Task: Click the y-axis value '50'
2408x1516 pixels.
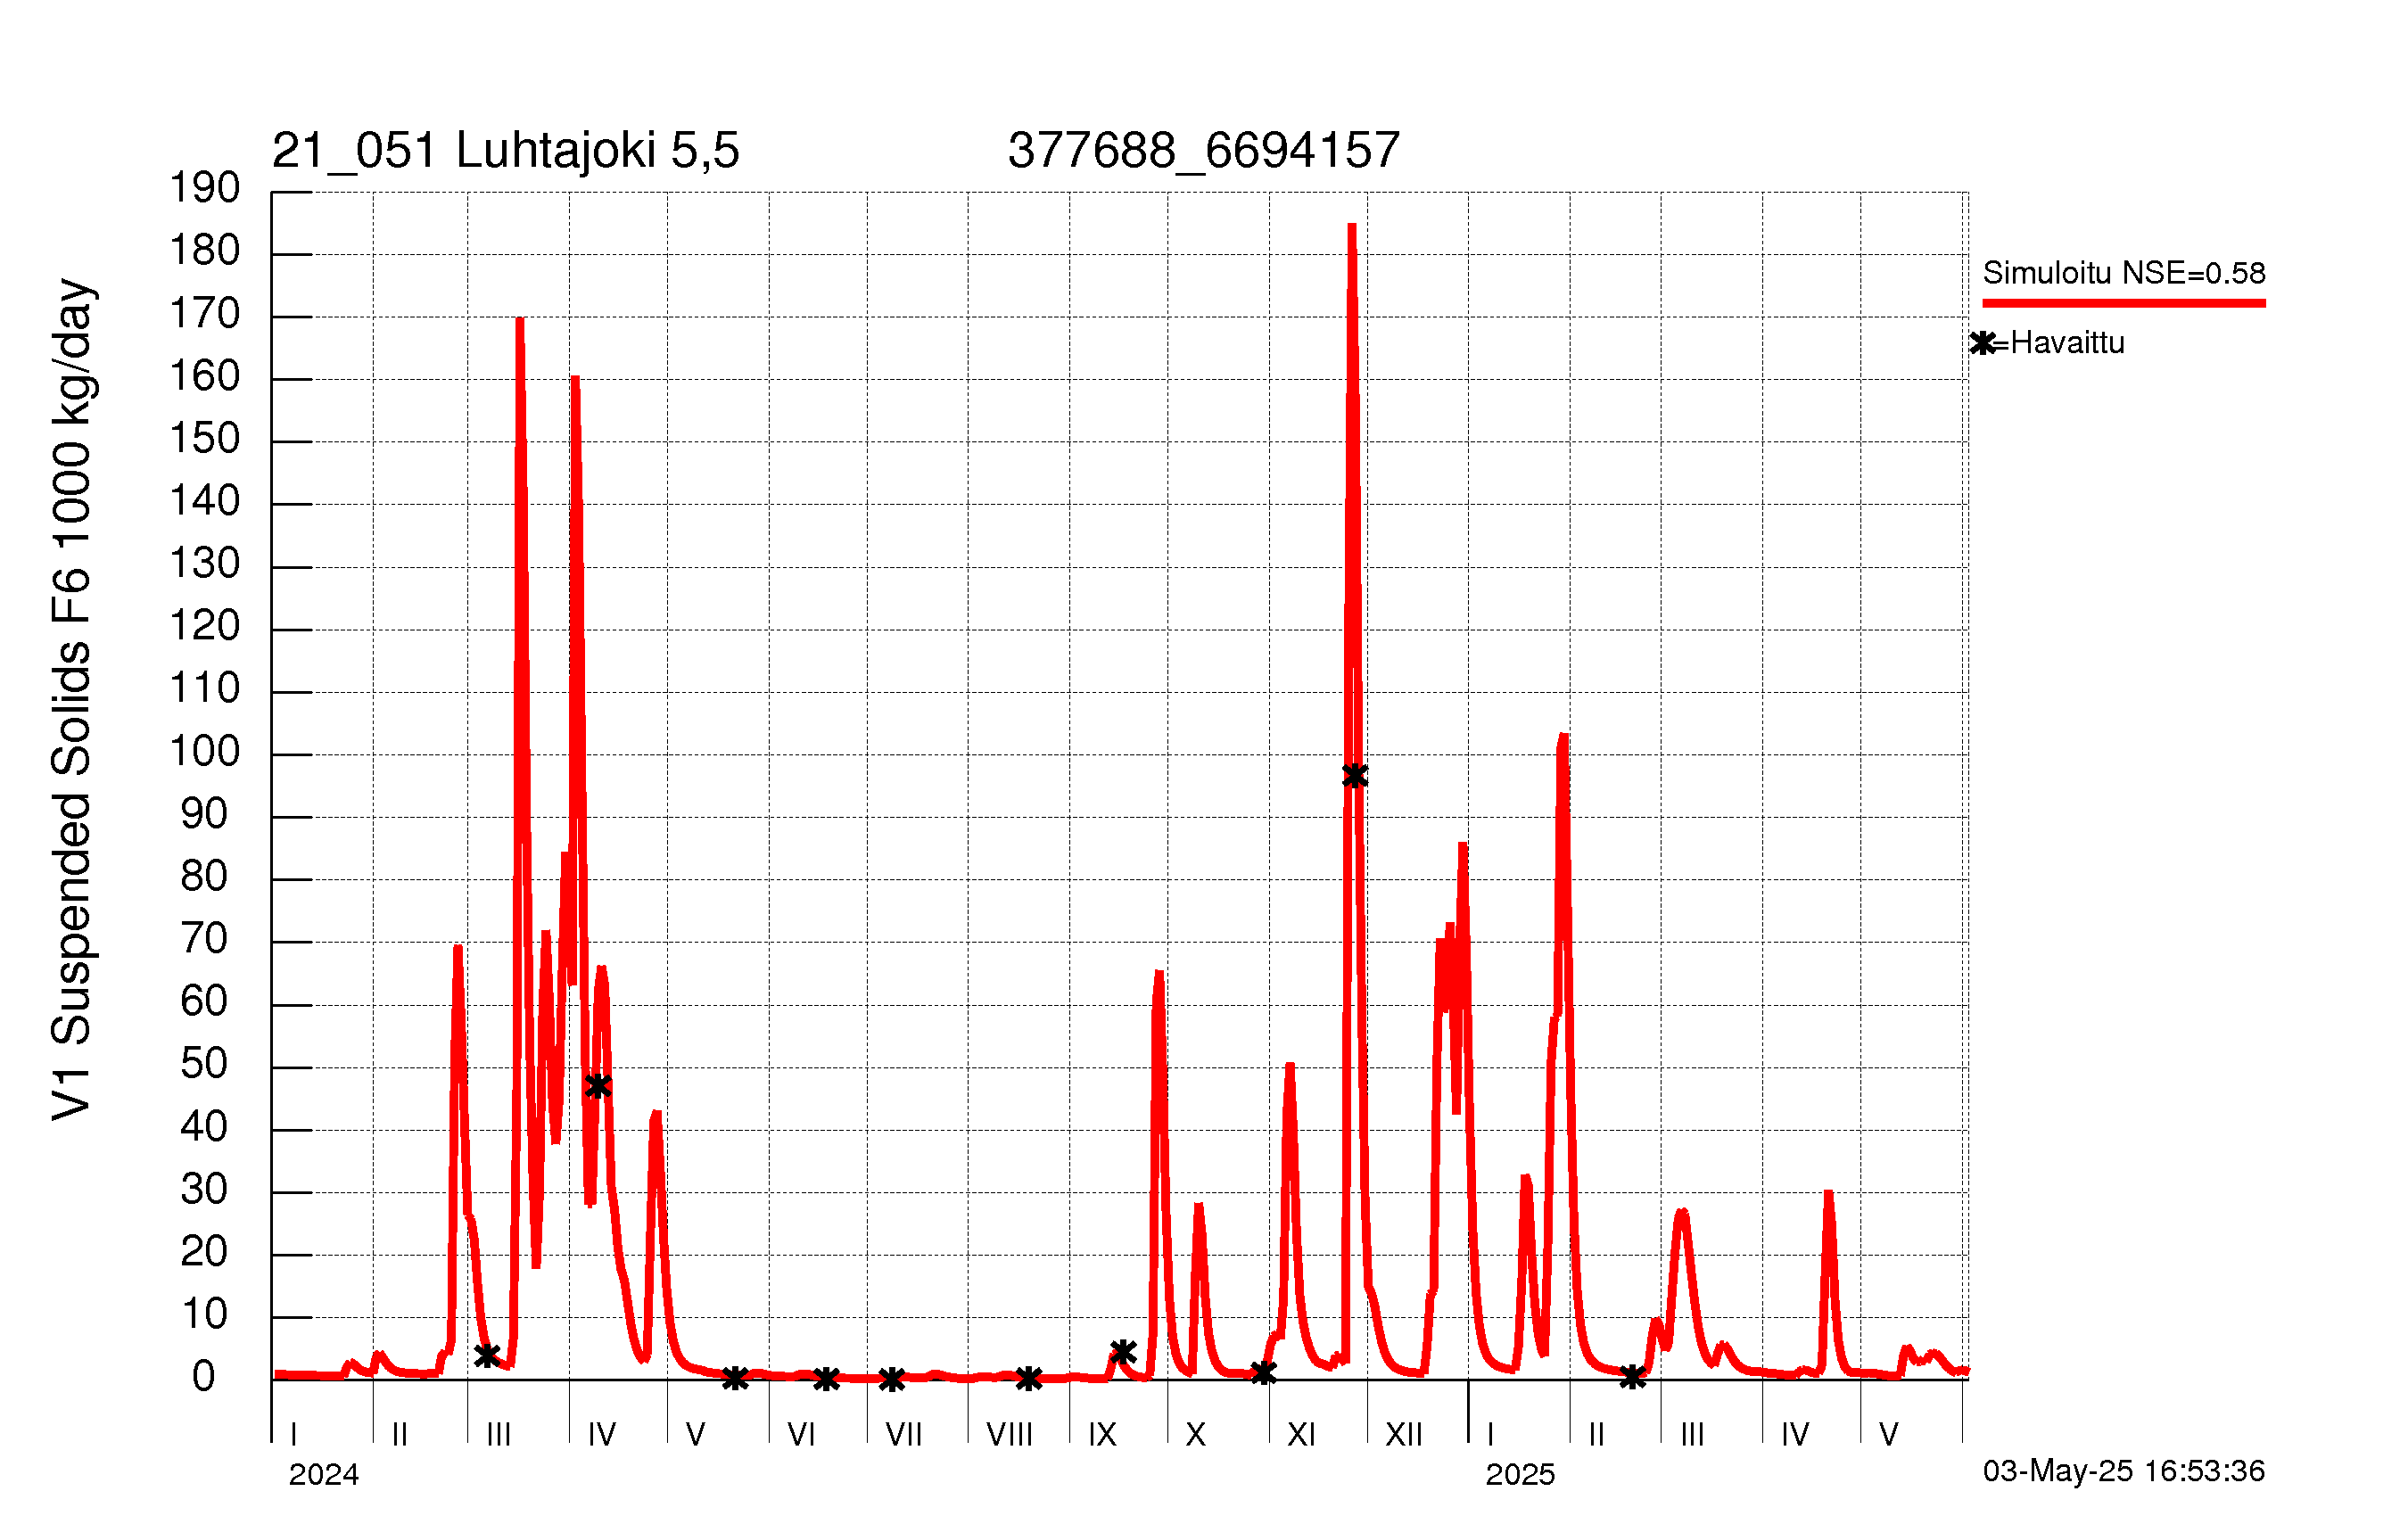Action: [204, 1064]
